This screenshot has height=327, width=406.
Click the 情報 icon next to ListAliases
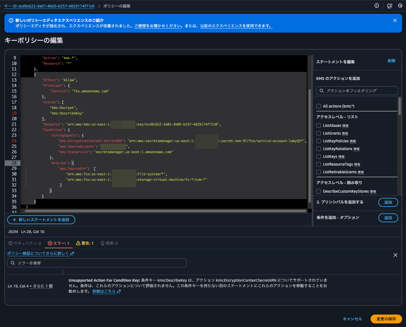(345, 126)
